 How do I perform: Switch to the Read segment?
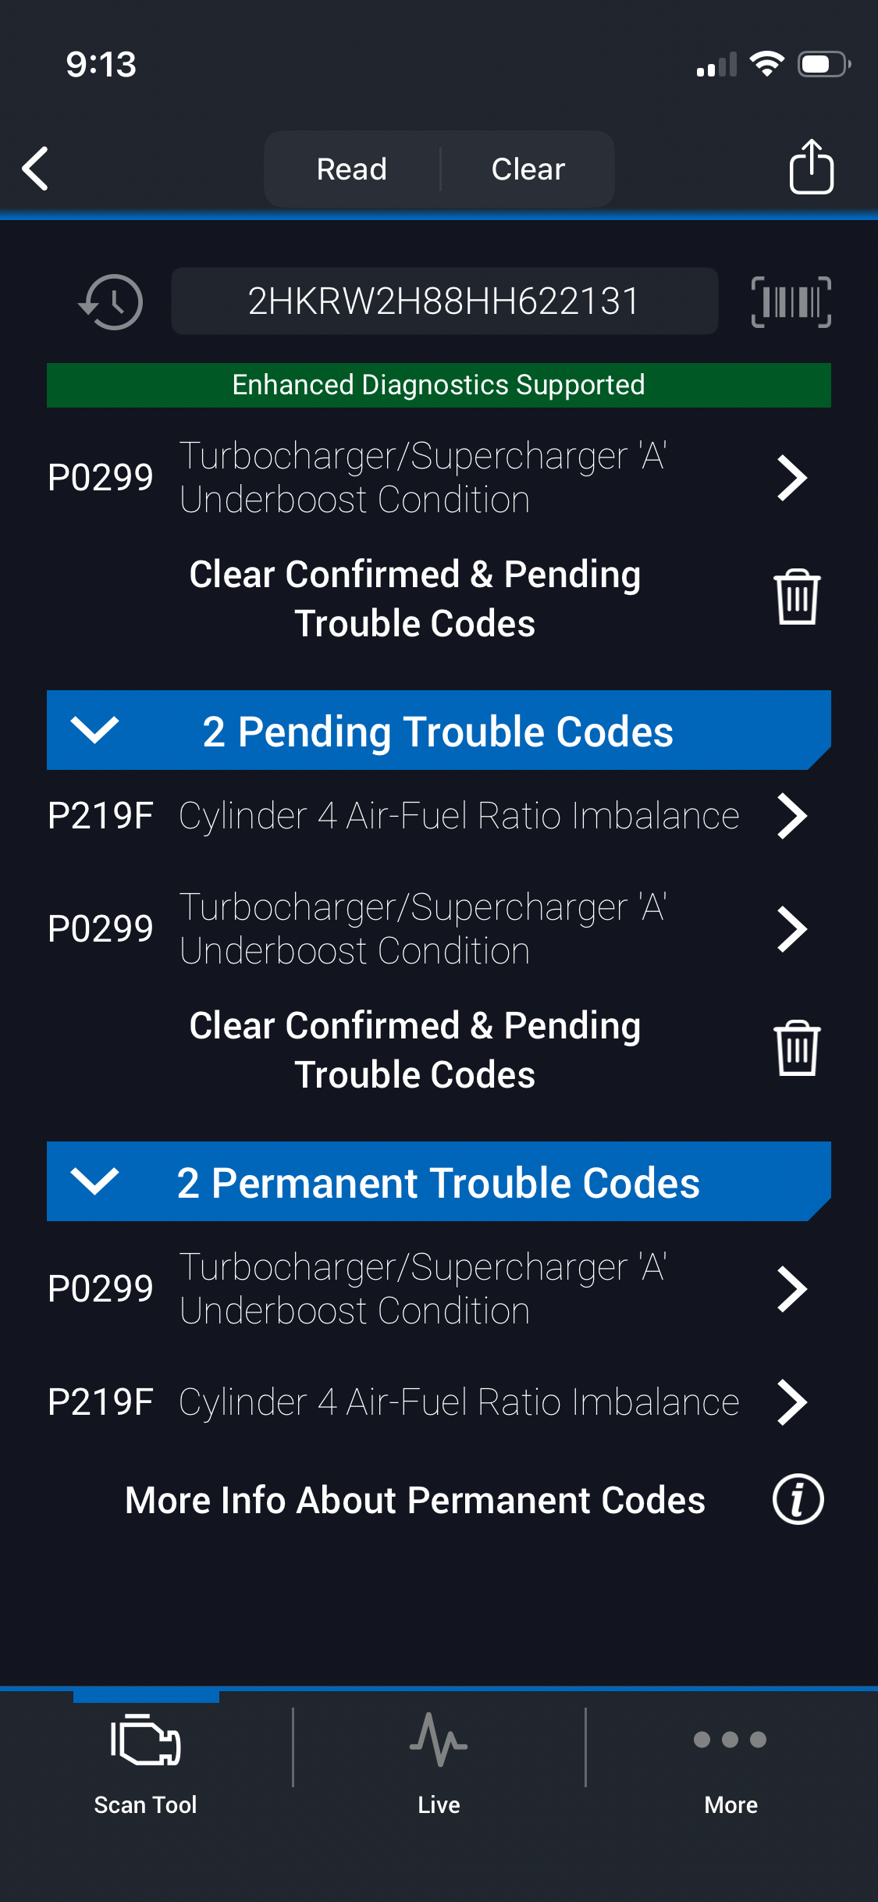[351, 169]
